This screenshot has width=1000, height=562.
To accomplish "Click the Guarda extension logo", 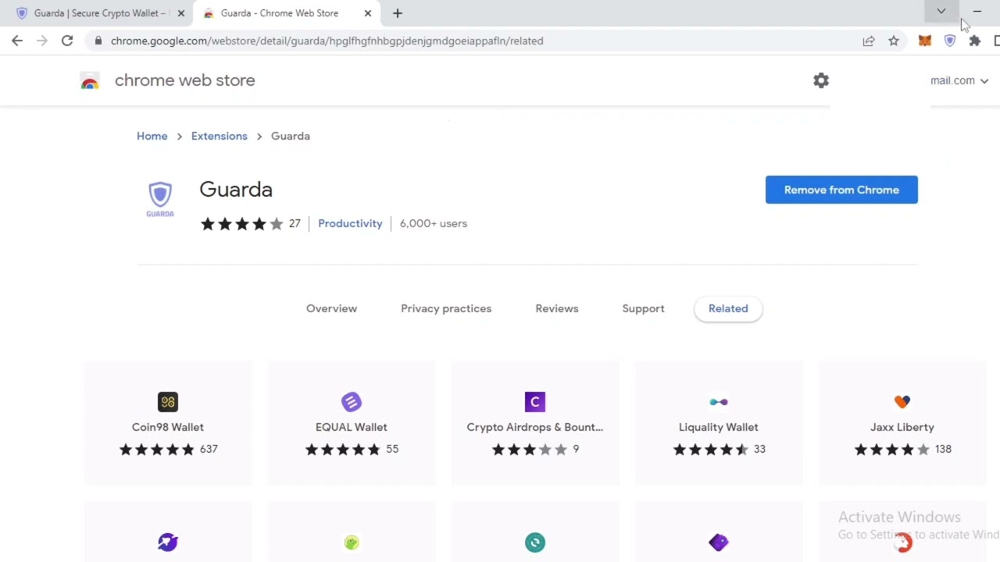I will pyautogui.click(x=160, y=199).
